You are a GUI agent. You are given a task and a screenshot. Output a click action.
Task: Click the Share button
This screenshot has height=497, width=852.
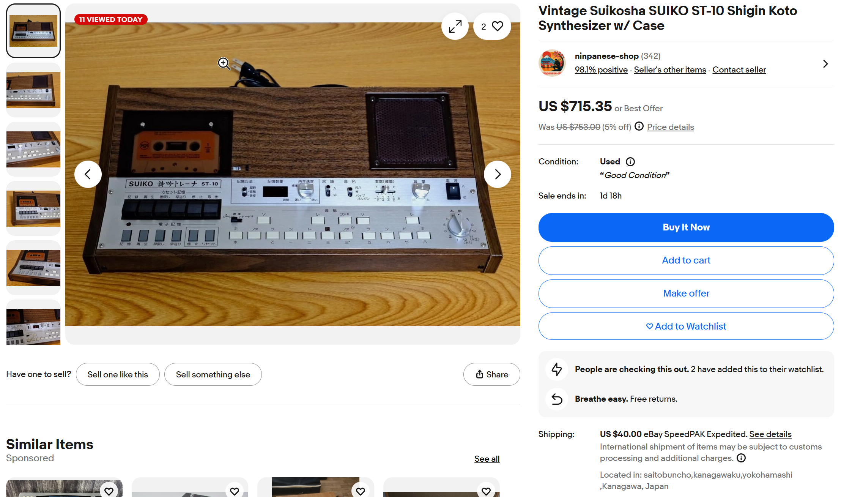coord(491,374)
